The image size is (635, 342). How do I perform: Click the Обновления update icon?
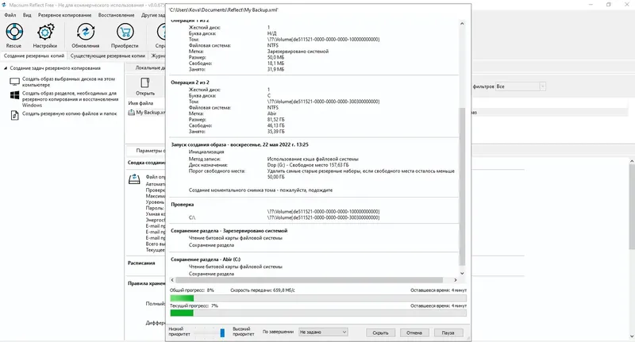86,32
